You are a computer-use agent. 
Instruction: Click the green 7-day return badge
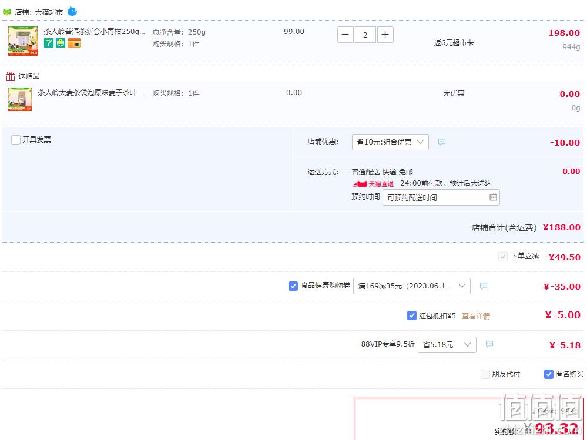(49, 43)
